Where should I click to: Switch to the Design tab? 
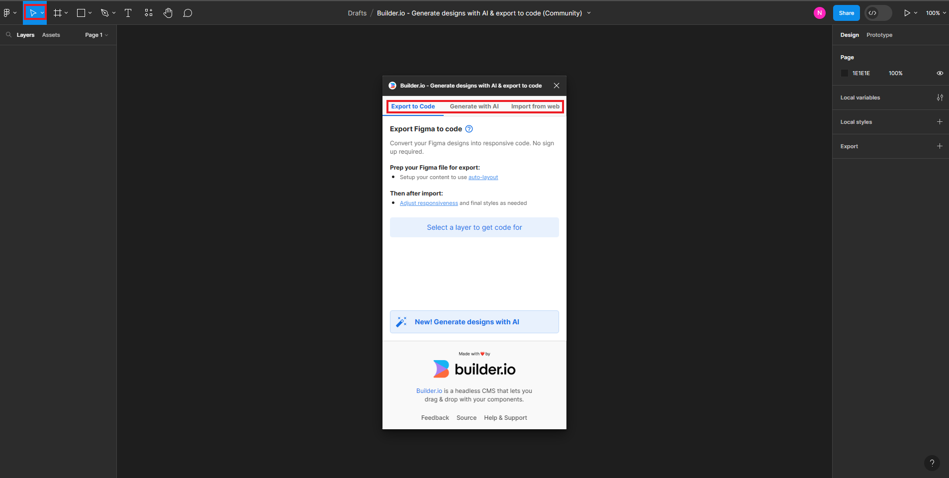point(850,35)
